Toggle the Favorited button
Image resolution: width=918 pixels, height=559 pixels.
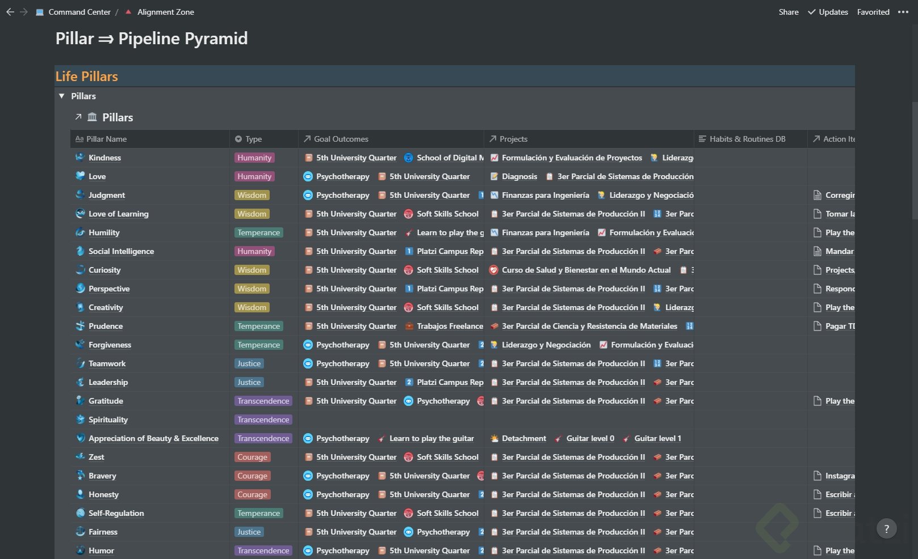(x=873, y=12)
